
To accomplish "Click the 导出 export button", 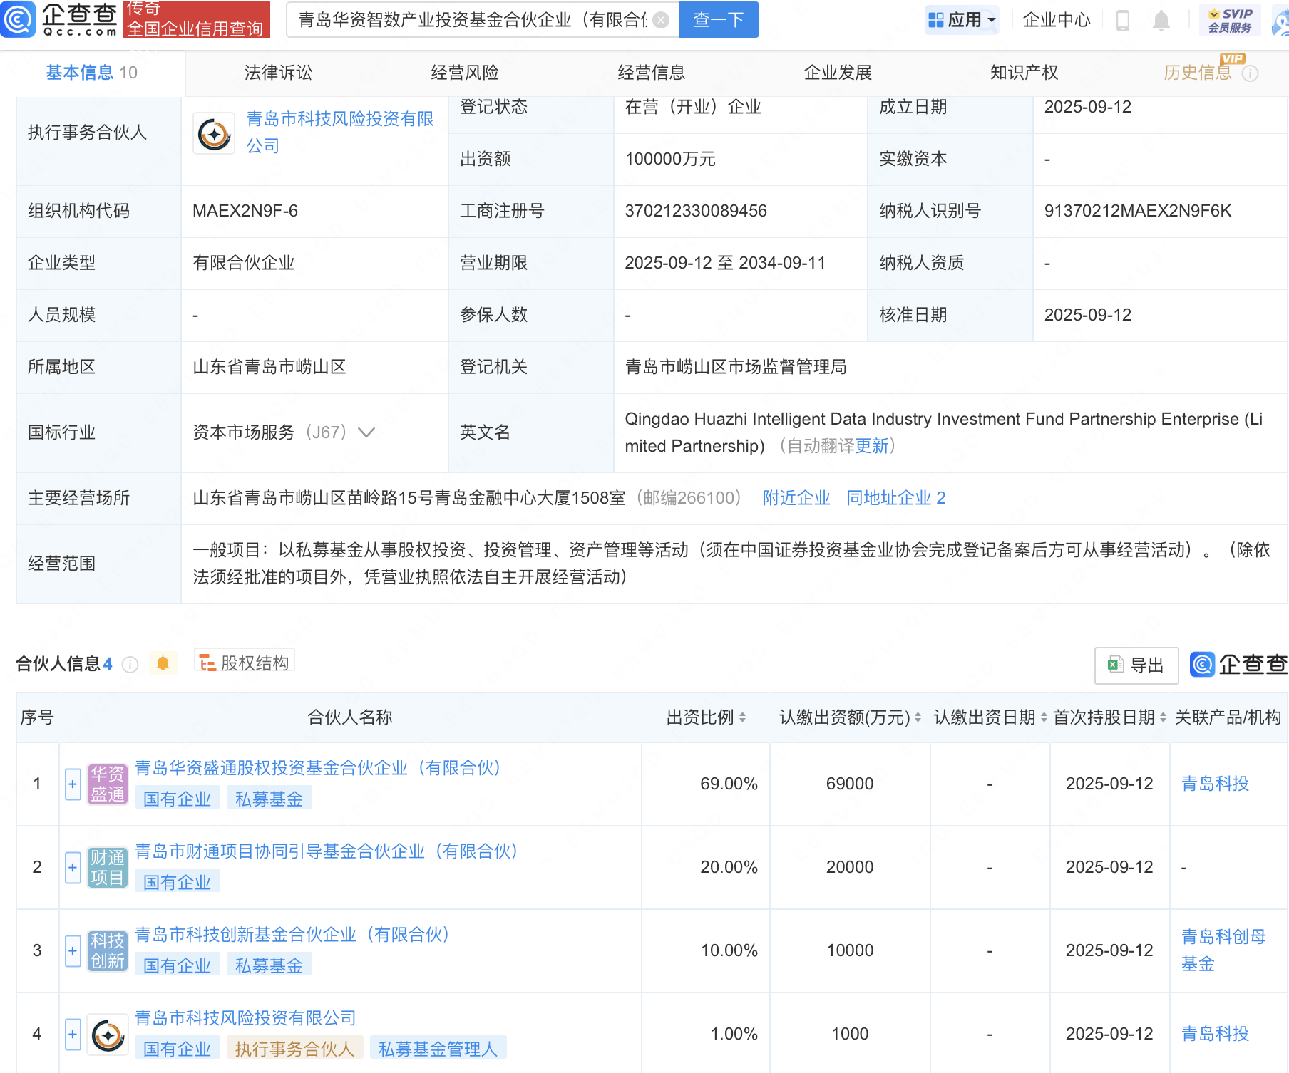I will pyautogui.click(x=1136, y=665).
